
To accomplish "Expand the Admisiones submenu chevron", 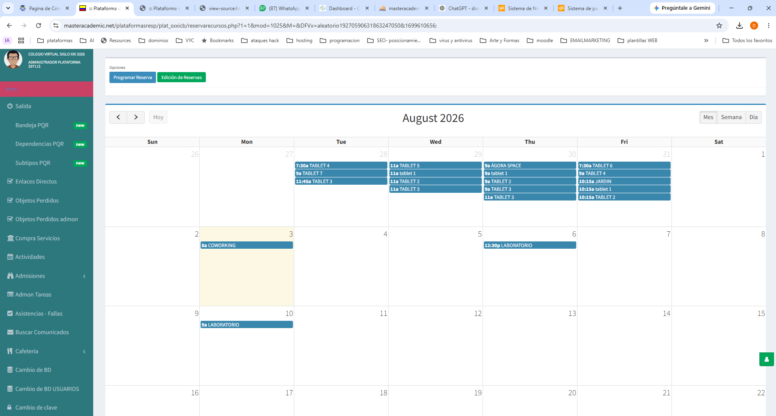I will point(84,276).
